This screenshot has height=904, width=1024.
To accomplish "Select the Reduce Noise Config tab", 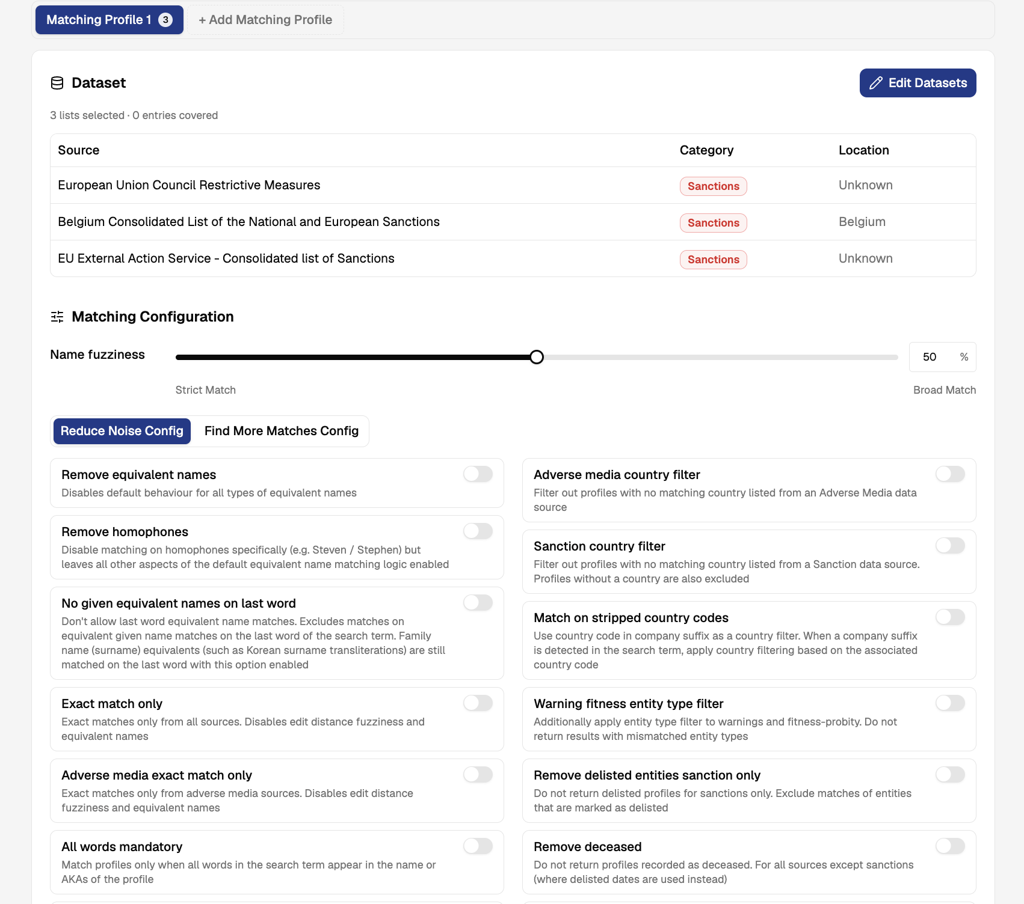I will pos(122,431).
